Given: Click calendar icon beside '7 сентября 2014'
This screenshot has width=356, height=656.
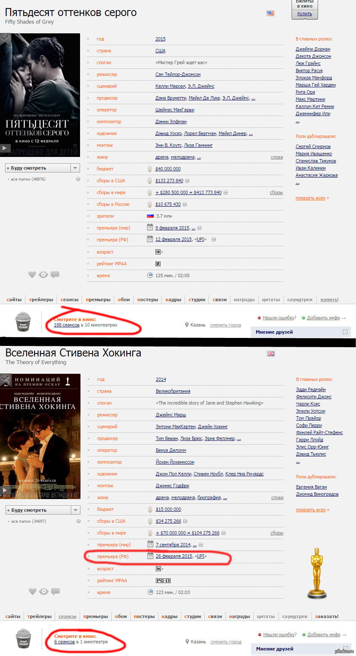Looking at the screenshot, I should pyautogui.click(x=150, y=544).
